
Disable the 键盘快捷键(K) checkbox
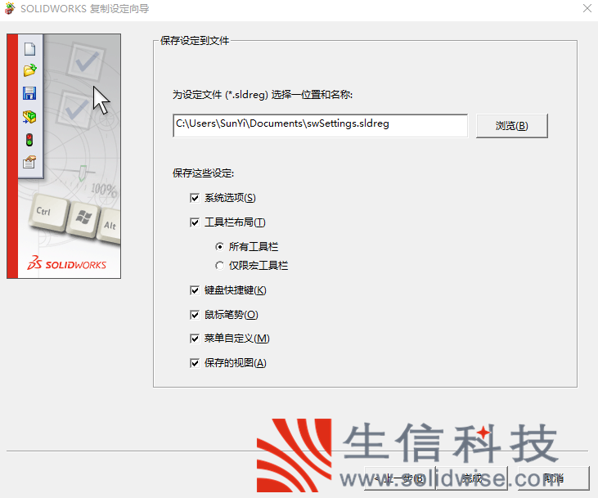pos(195,290)
